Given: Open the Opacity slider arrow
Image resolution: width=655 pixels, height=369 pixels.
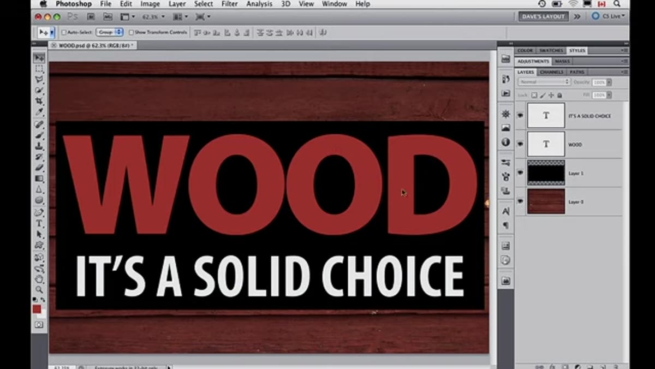Looking at the screenshot, I should click(x=609, y=82).
